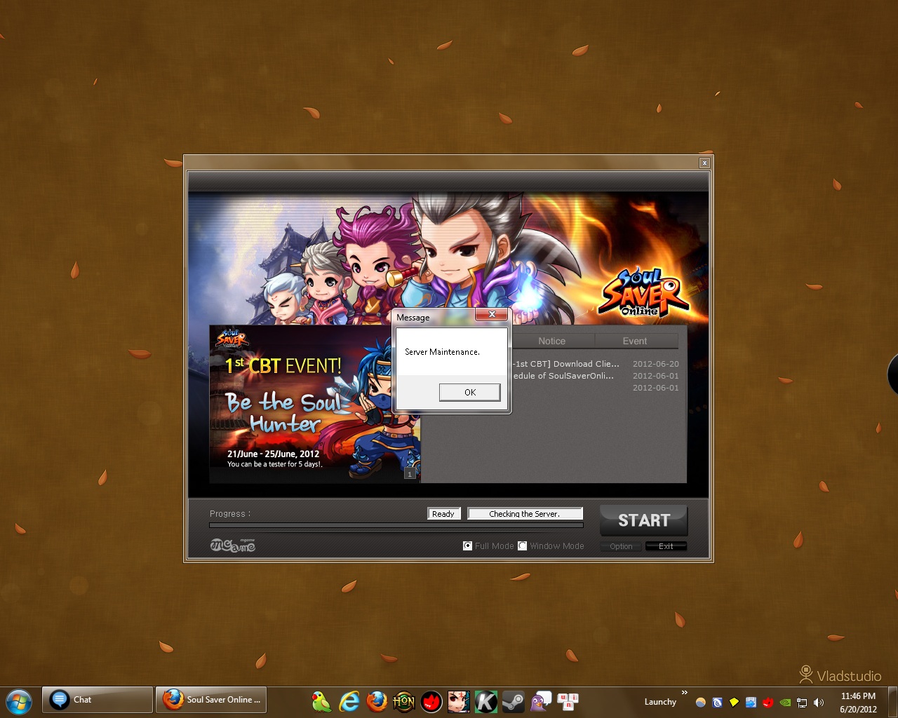The image size is (898, 718).
Task: Click the Soul Saver Online logo
Action: point(643,292)
